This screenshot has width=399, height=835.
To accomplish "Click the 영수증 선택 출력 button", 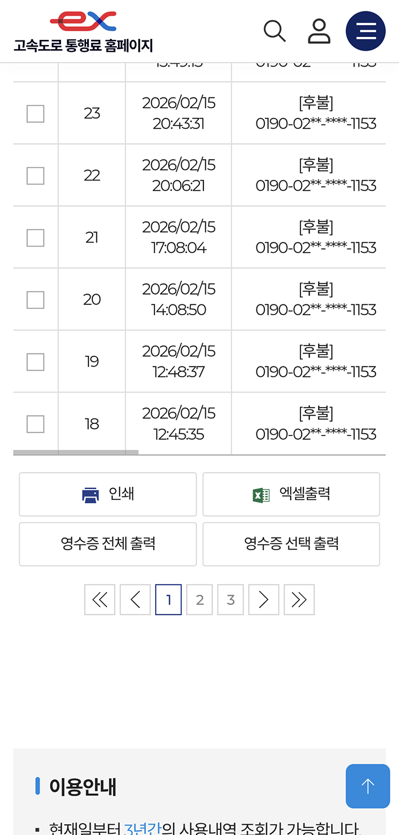I will (291, 544).
